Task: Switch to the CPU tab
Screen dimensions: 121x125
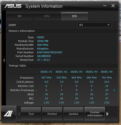Action: point(47,16)
